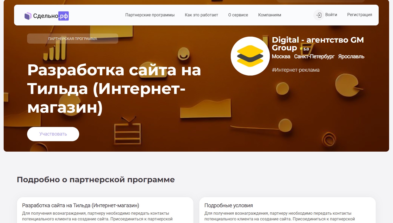
Task: Click the #Интернет-реклама hashtag
Action: coord(296,70)
